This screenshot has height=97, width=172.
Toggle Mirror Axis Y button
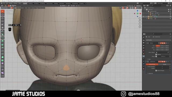(x=162, y=46)
